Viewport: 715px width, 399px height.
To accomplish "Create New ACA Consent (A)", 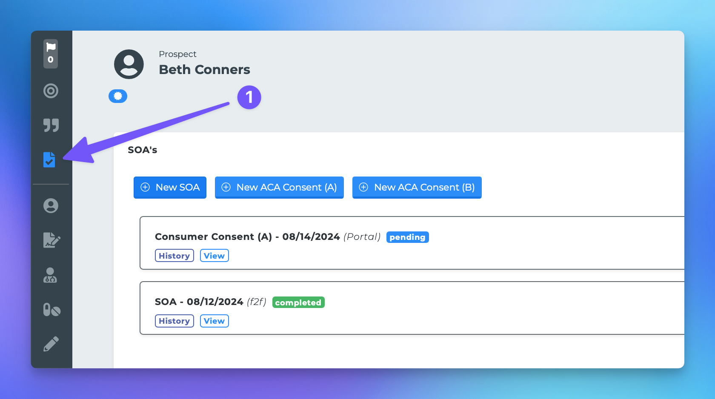I will click(x=279, y=188).
